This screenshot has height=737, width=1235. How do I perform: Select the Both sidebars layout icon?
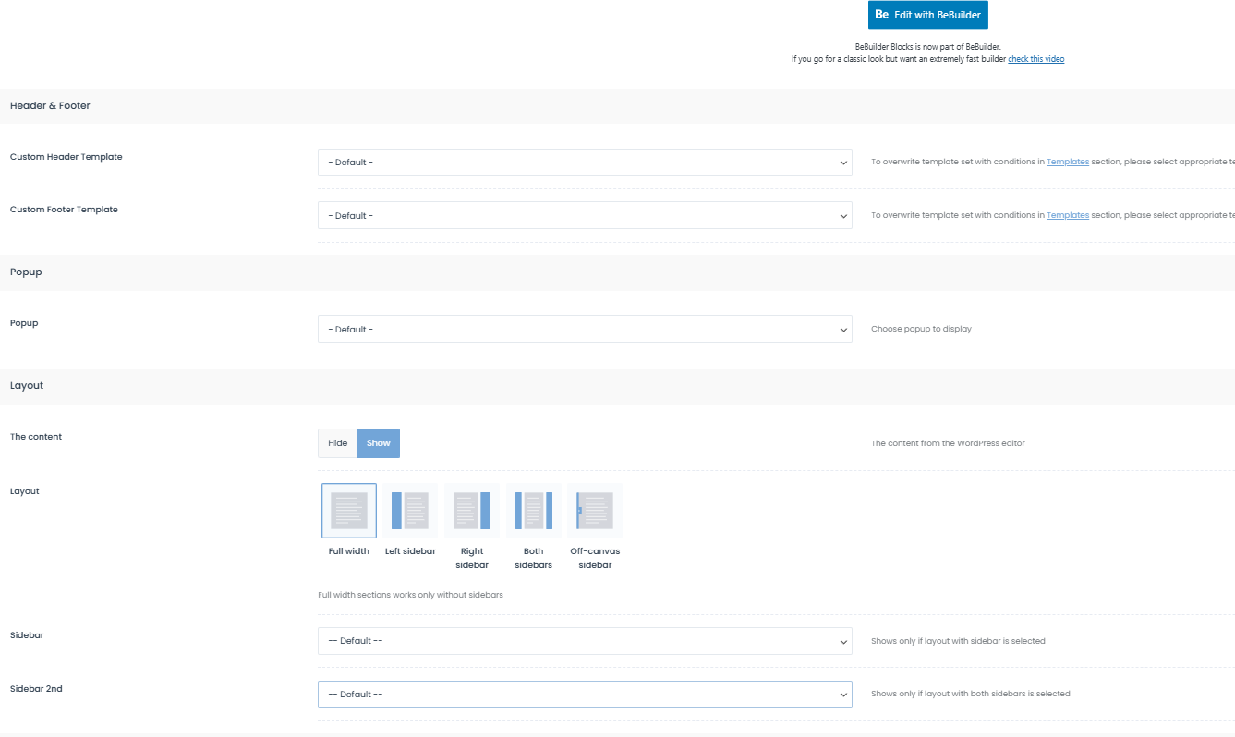point(534,511)
